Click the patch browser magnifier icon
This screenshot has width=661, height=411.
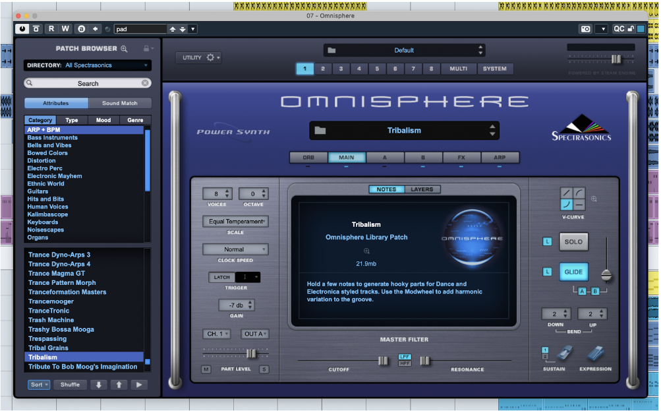point(123,49)
